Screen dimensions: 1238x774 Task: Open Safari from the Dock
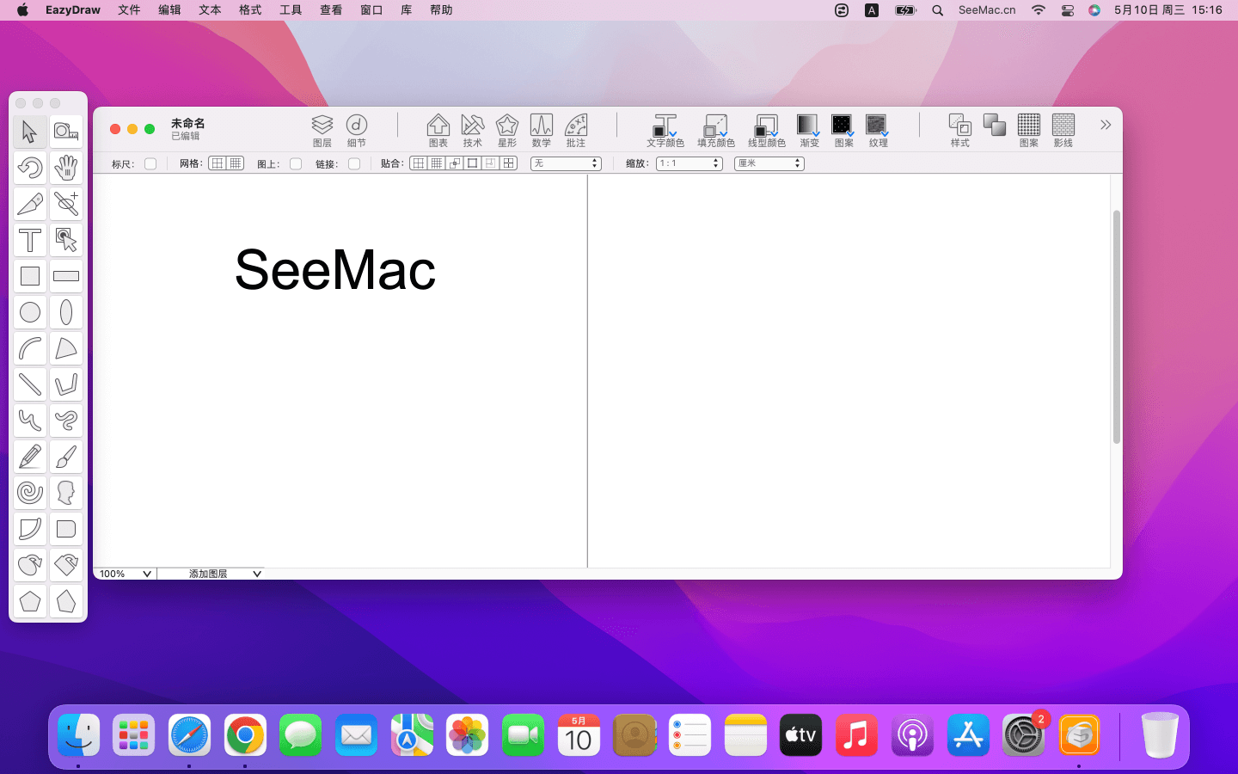point(189,735)
